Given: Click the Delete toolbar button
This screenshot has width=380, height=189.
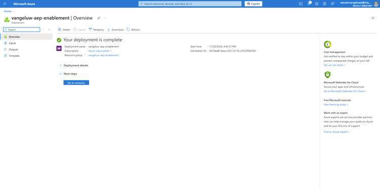Looking at the screenshot, I should pos(64,29).
